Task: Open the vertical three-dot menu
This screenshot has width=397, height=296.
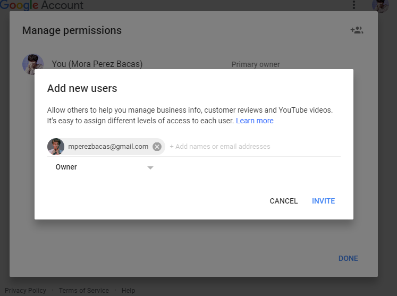Action: (x=354, y=5)
